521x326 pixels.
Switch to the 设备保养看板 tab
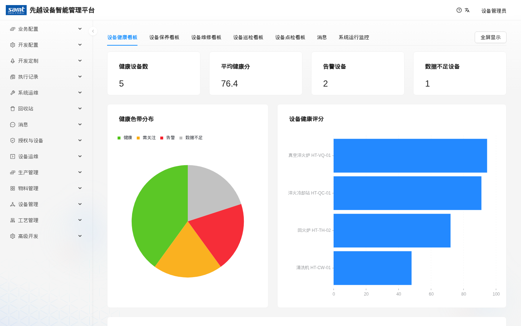(164, 37)
